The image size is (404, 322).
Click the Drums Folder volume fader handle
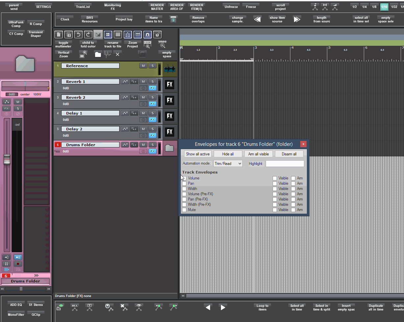click(x=7, y=159)
